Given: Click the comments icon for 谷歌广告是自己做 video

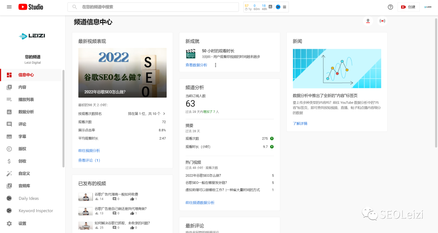Looking at the screenshot, I should pyautogui.click(x=114, y=213).
